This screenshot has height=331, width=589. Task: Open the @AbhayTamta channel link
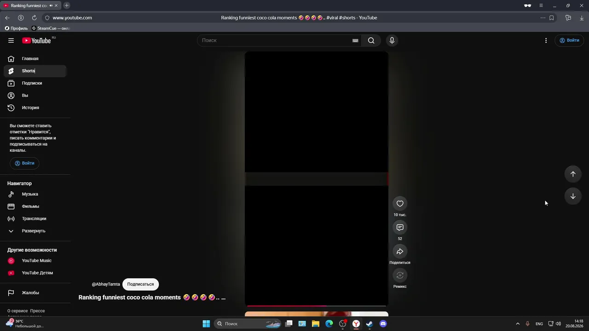[106, 284]
